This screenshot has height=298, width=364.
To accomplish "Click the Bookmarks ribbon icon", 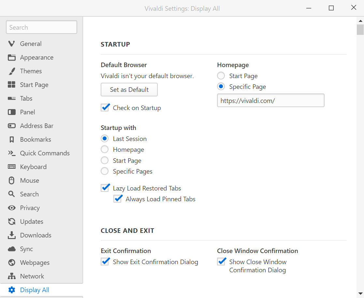I will [x=12, y=139].
